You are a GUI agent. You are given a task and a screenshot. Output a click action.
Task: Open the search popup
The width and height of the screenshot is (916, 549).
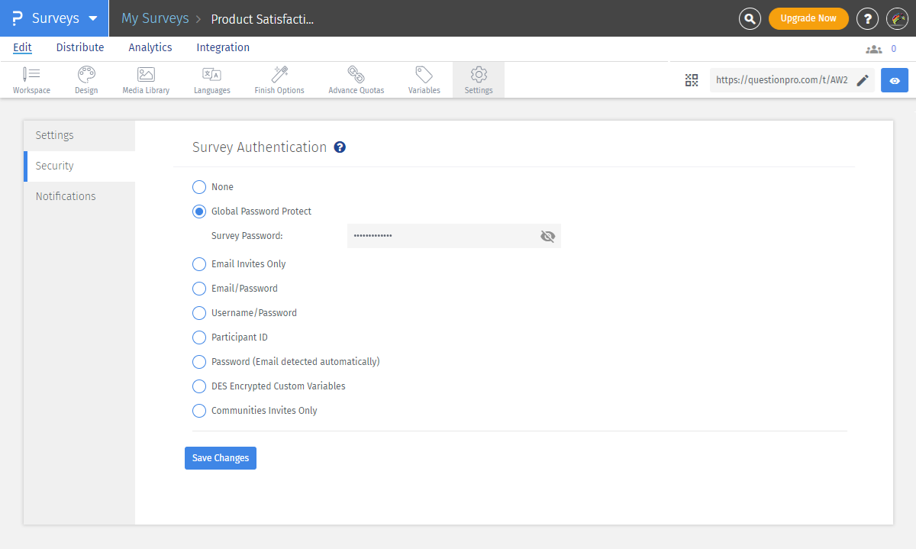749,18
